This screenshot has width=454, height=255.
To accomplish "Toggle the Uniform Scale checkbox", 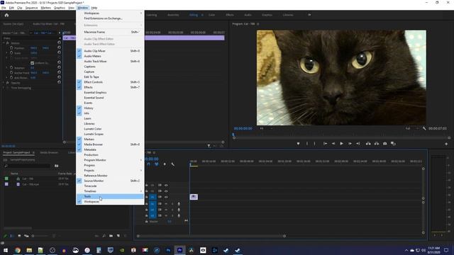I will point(32,63).
